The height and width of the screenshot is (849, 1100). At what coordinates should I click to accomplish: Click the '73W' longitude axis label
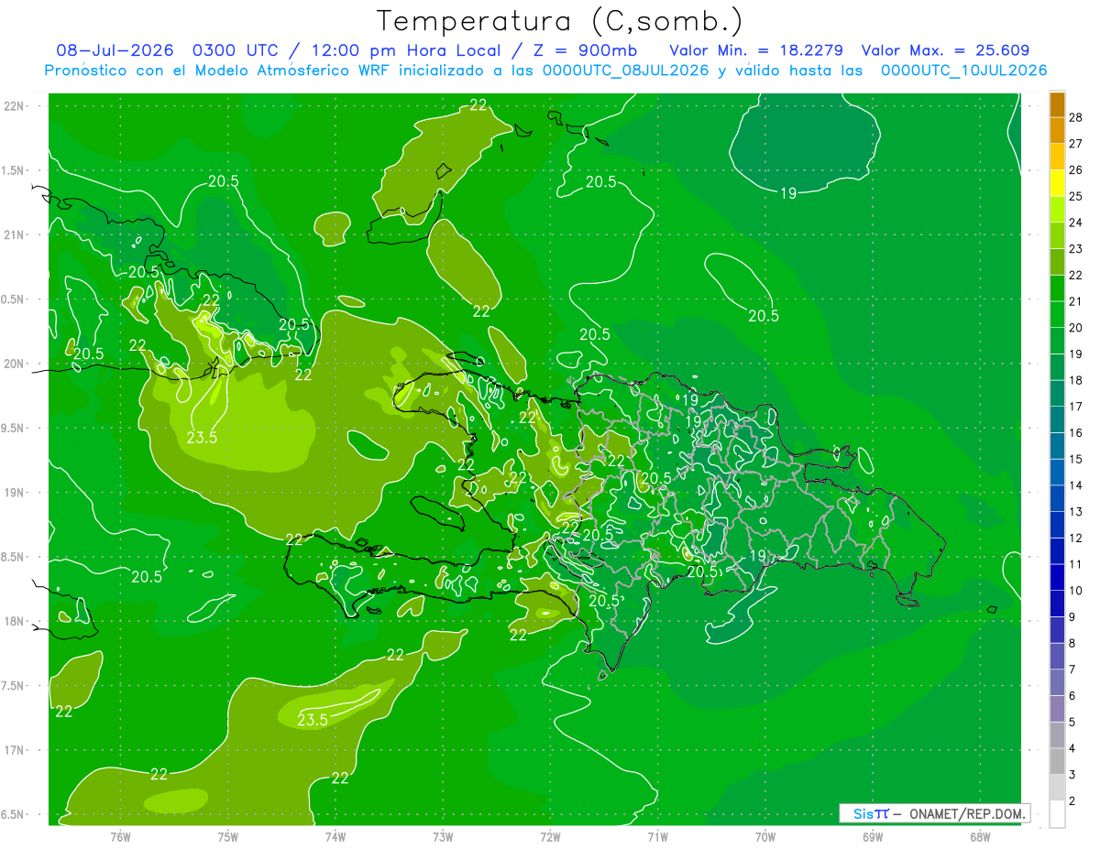coord(443,836)
